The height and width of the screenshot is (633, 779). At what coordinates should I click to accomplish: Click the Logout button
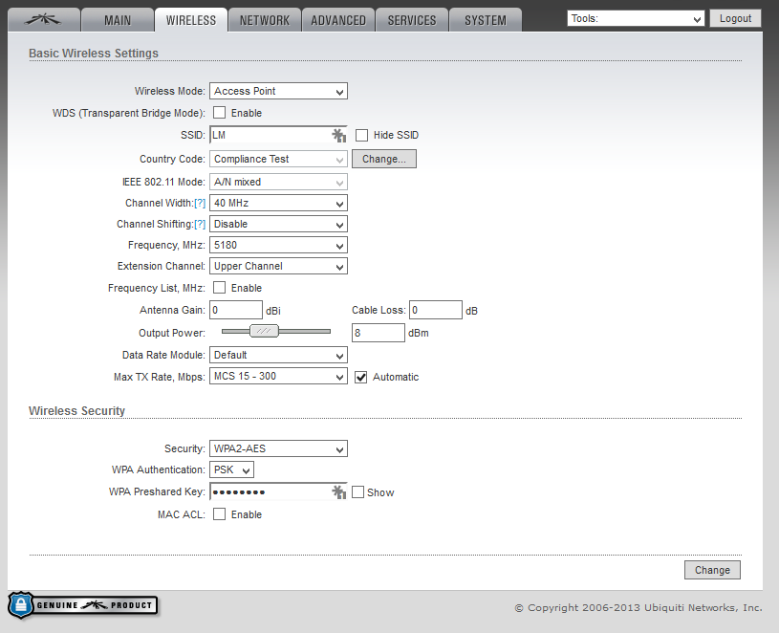735,19
